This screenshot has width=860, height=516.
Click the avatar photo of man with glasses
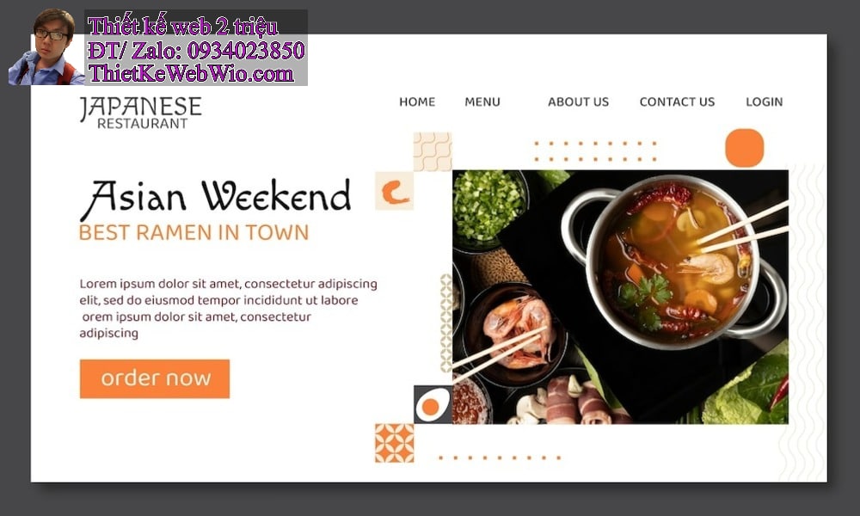coord(46,47)
